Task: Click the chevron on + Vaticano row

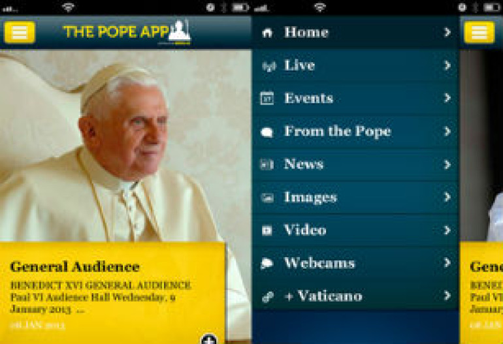Action: coord(447,296)
